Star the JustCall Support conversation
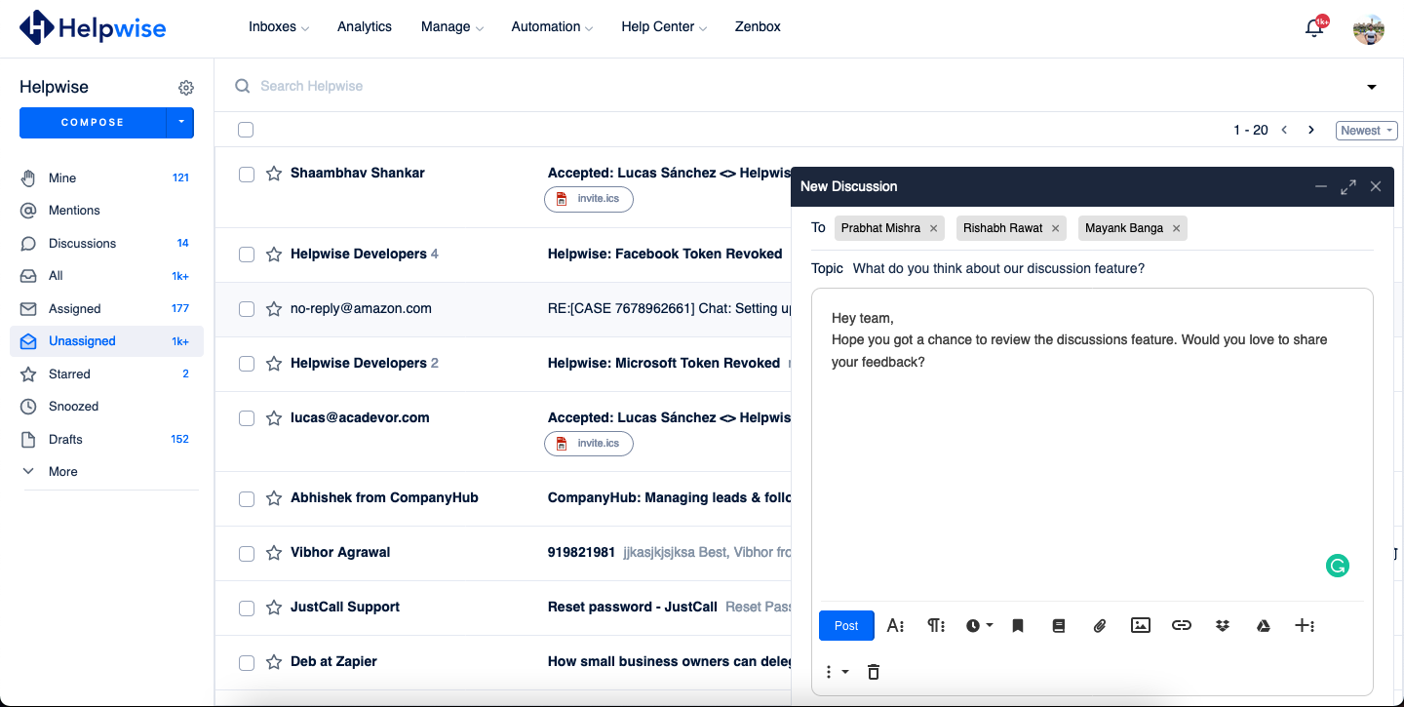 pos(273,607)
